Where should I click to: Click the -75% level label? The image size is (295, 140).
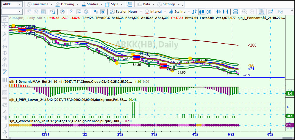247,75
